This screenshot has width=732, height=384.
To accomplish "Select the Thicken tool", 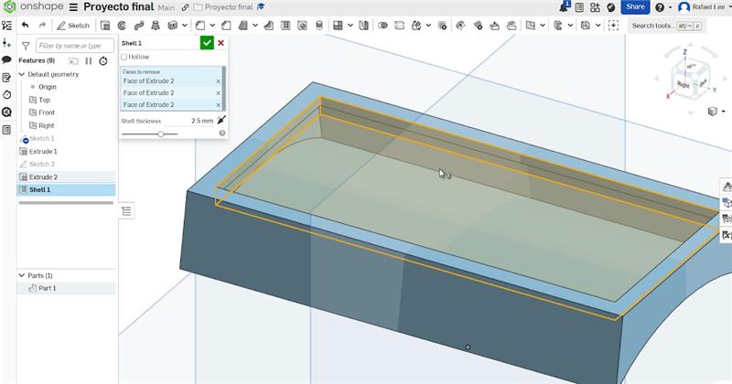I will [173, 26].
